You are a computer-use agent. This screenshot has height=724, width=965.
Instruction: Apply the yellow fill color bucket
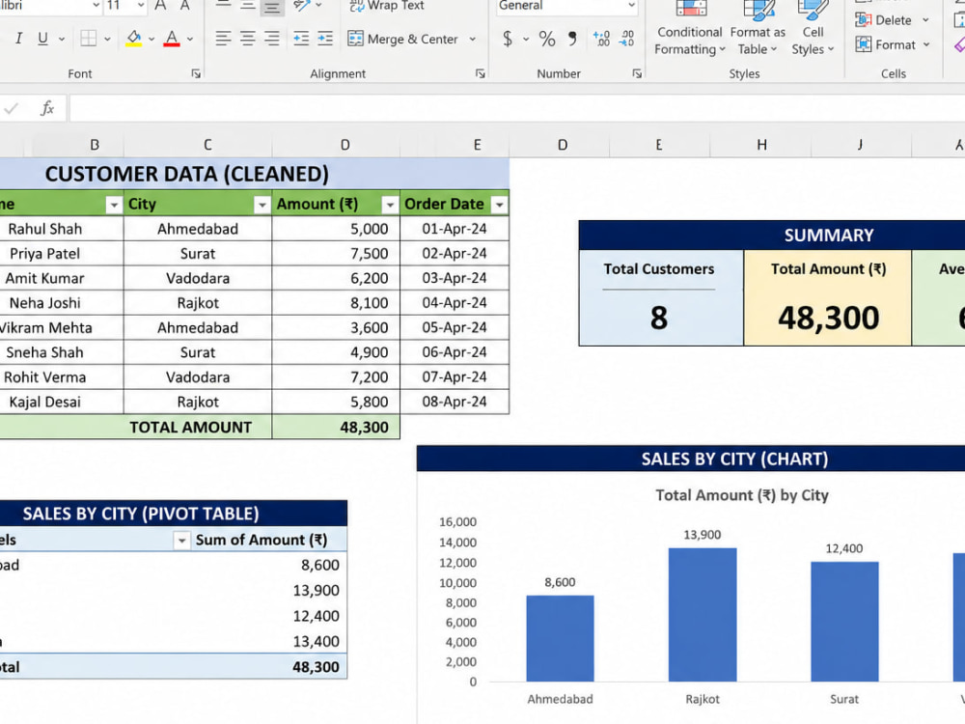pyautogui.click(x=133, y=39)
